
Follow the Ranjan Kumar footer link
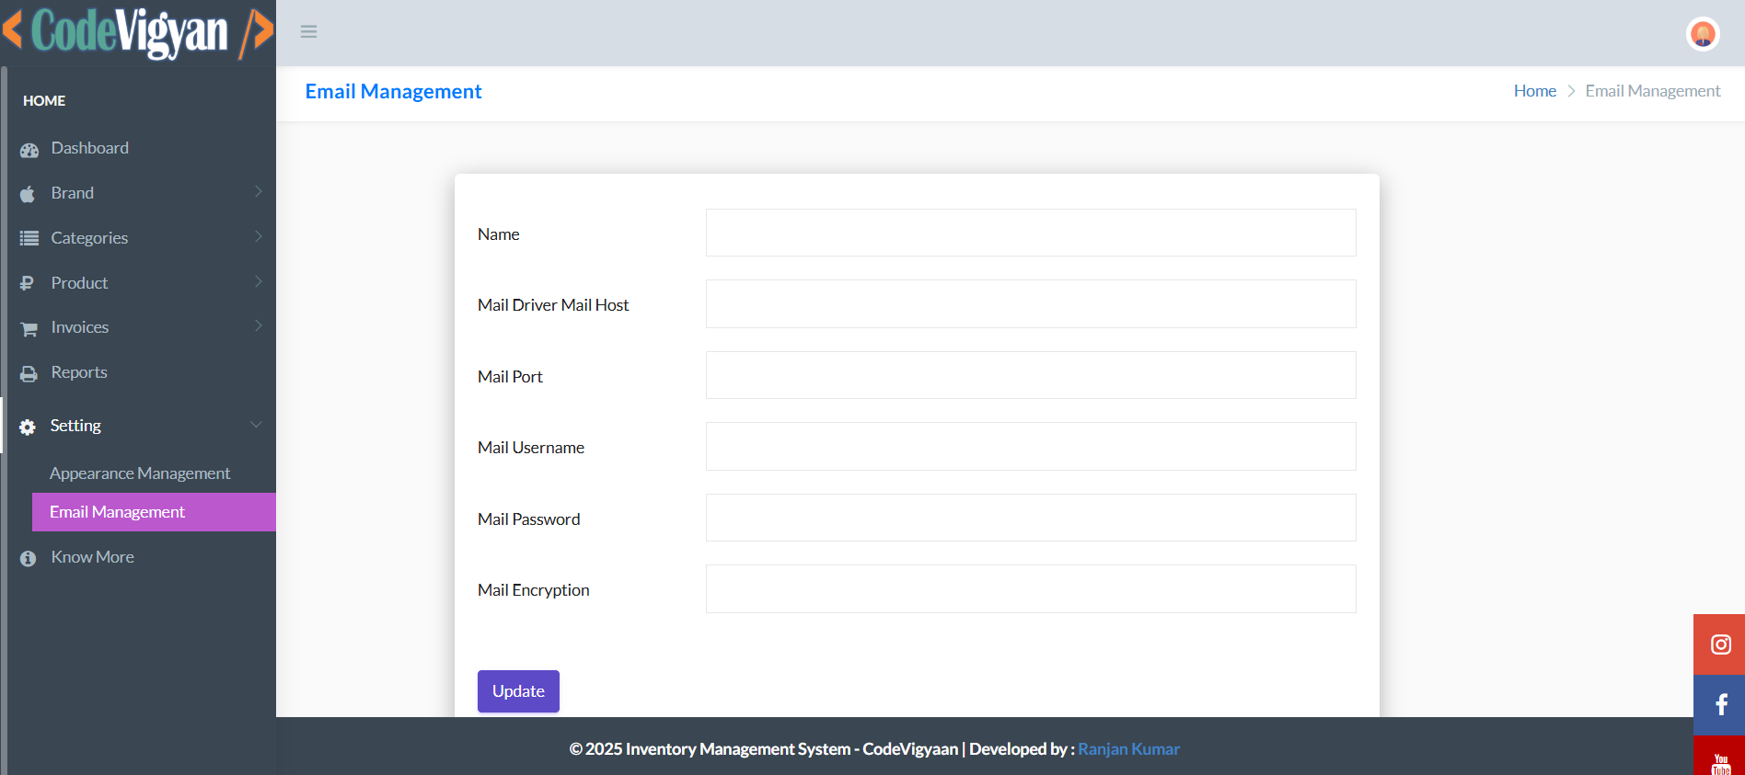1128,749
